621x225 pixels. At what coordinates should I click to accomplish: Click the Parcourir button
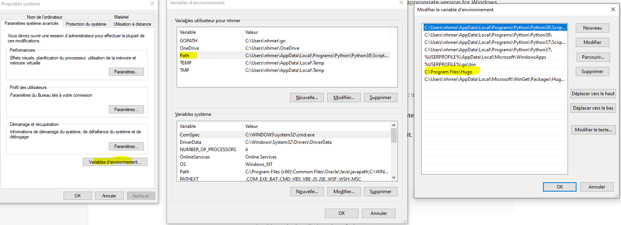pos(593,57)
